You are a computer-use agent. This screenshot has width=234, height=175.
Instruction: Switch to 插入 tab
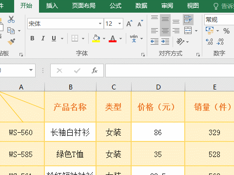[52, 6]
